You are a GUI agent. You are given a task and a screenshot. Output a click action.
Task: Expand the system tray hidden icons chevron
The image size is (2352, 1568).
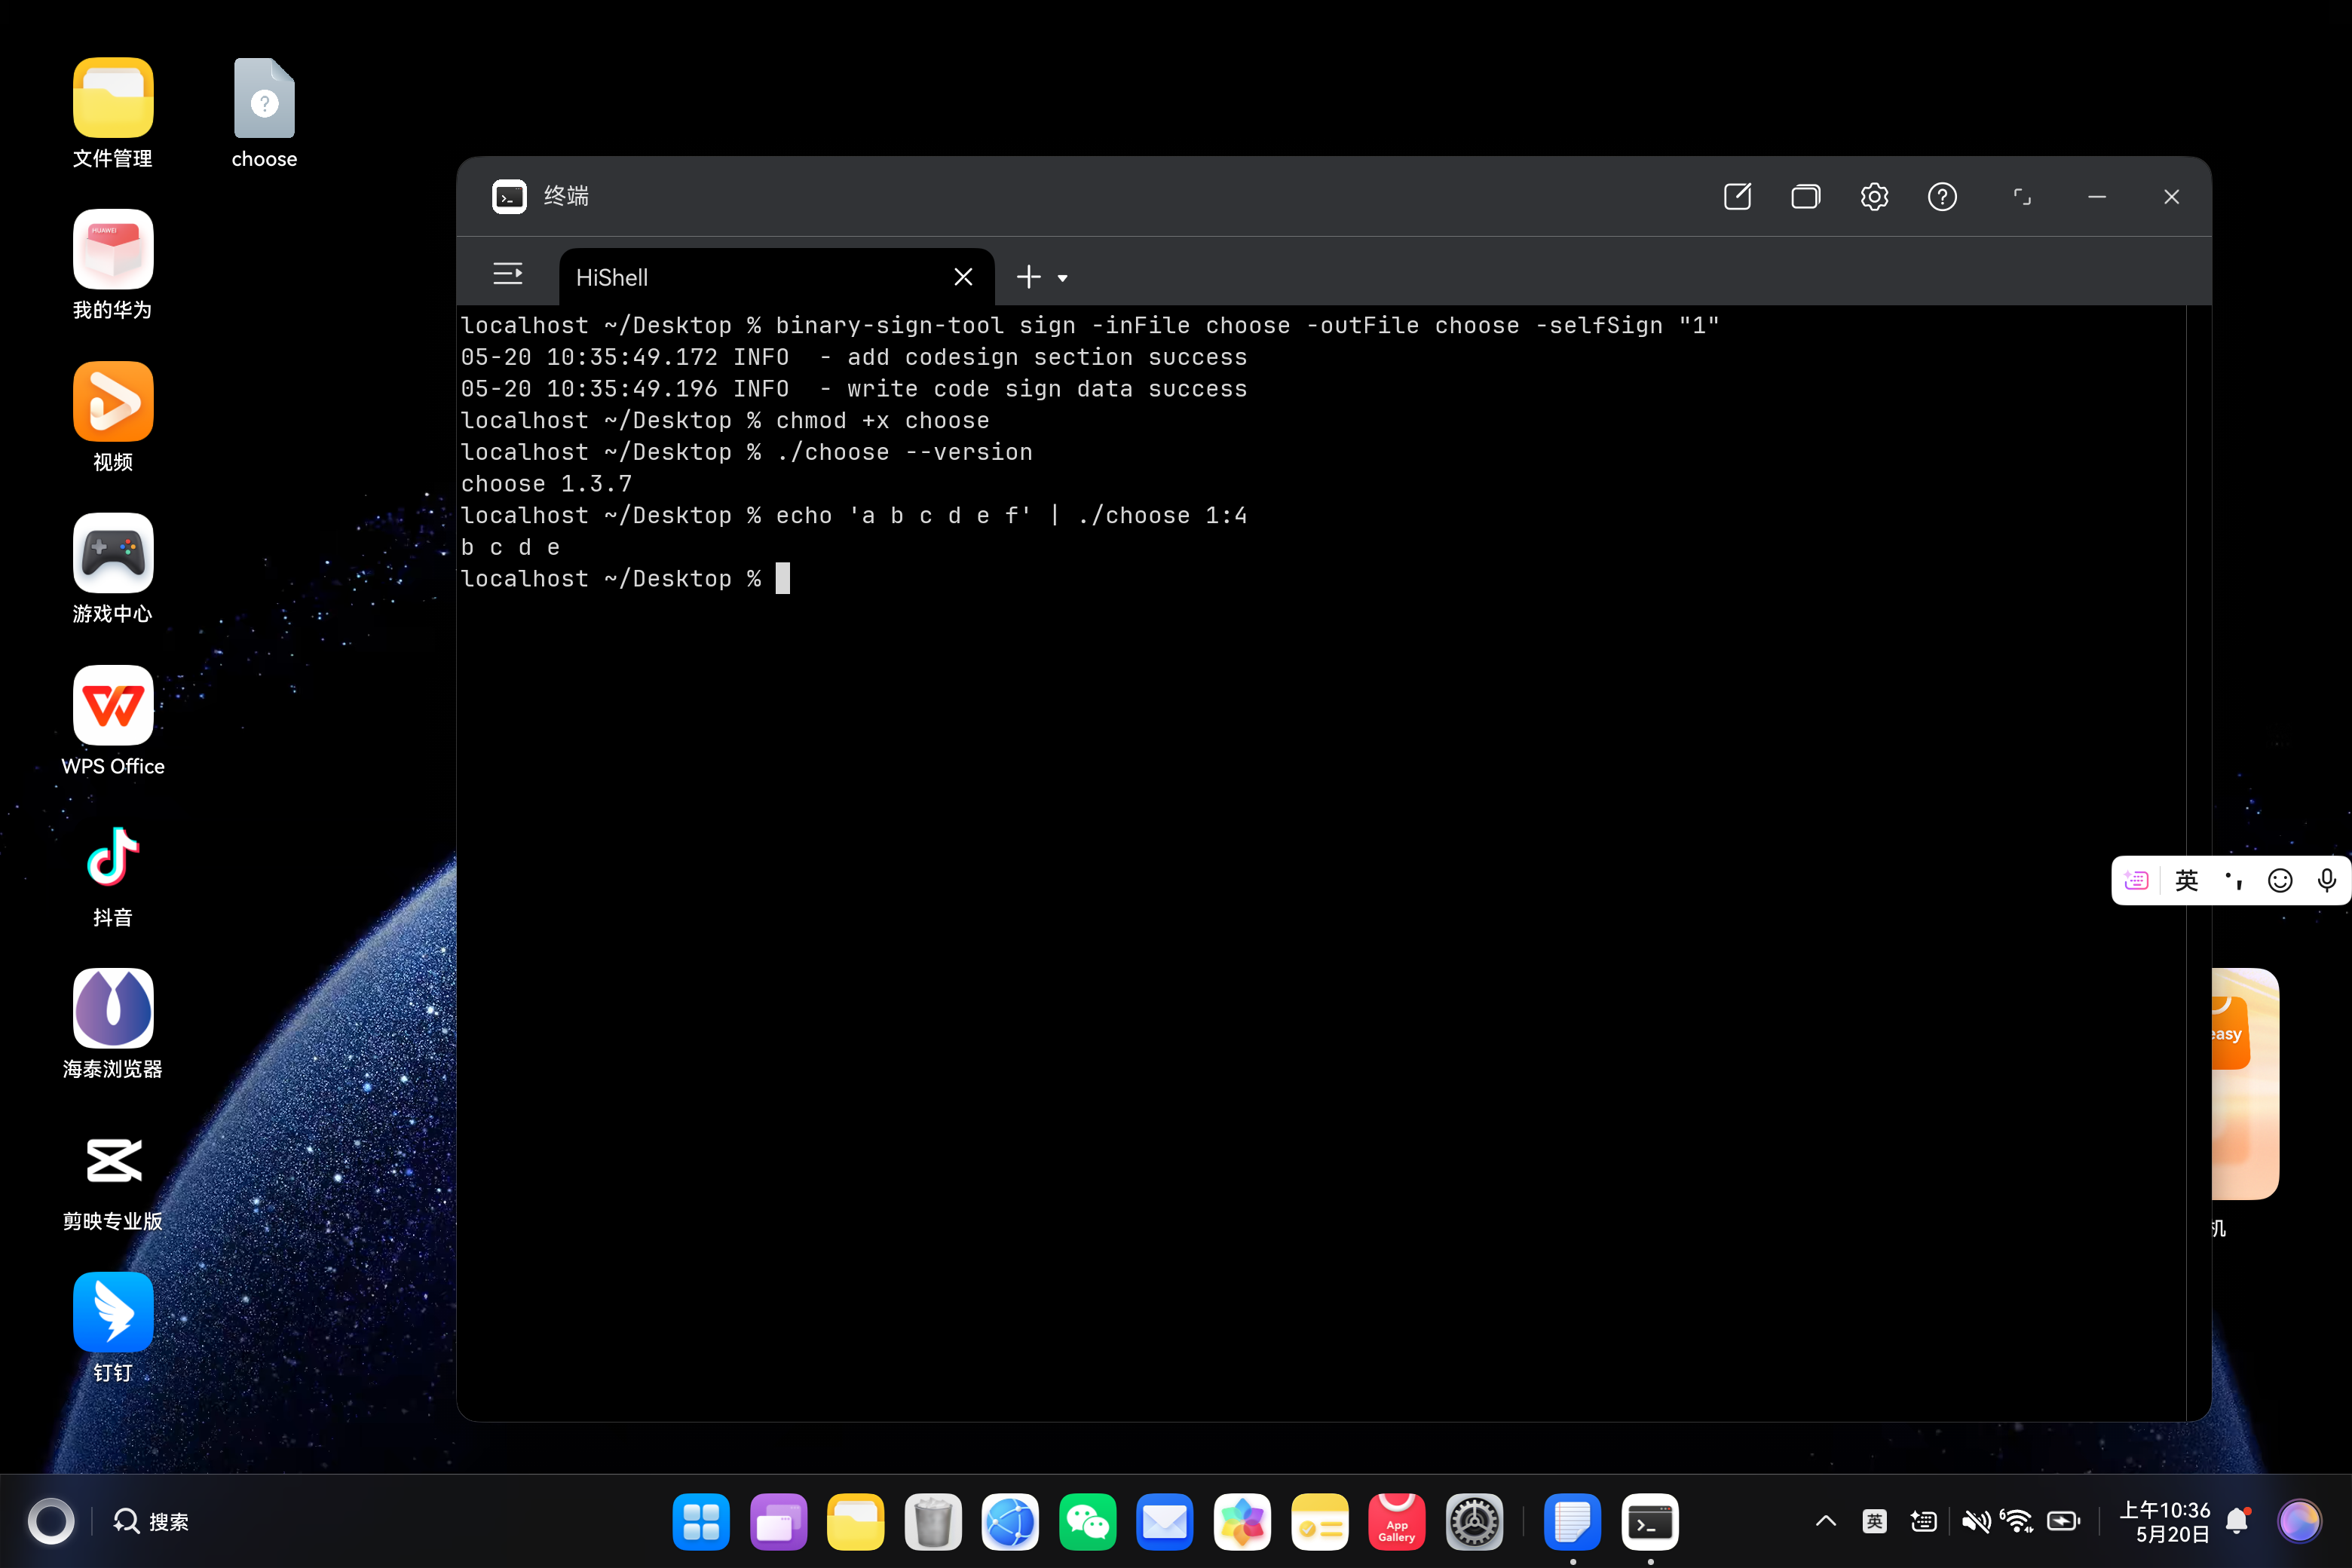click(1826, 1521)
